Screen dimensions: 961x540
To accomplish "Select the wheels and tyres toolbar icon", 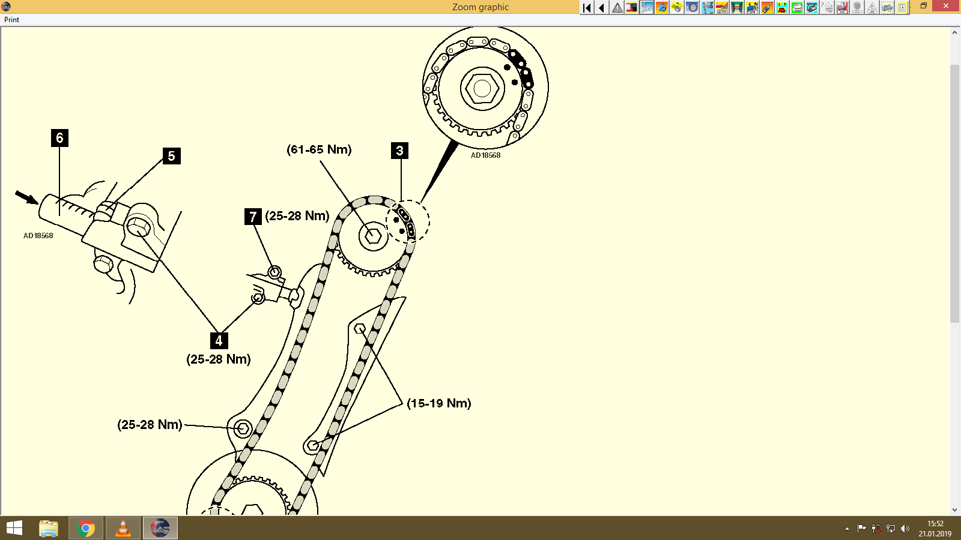I will tap(692, 8).
